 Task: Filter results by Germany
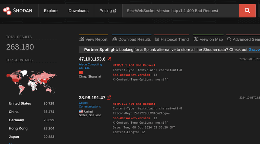point(16,120)
